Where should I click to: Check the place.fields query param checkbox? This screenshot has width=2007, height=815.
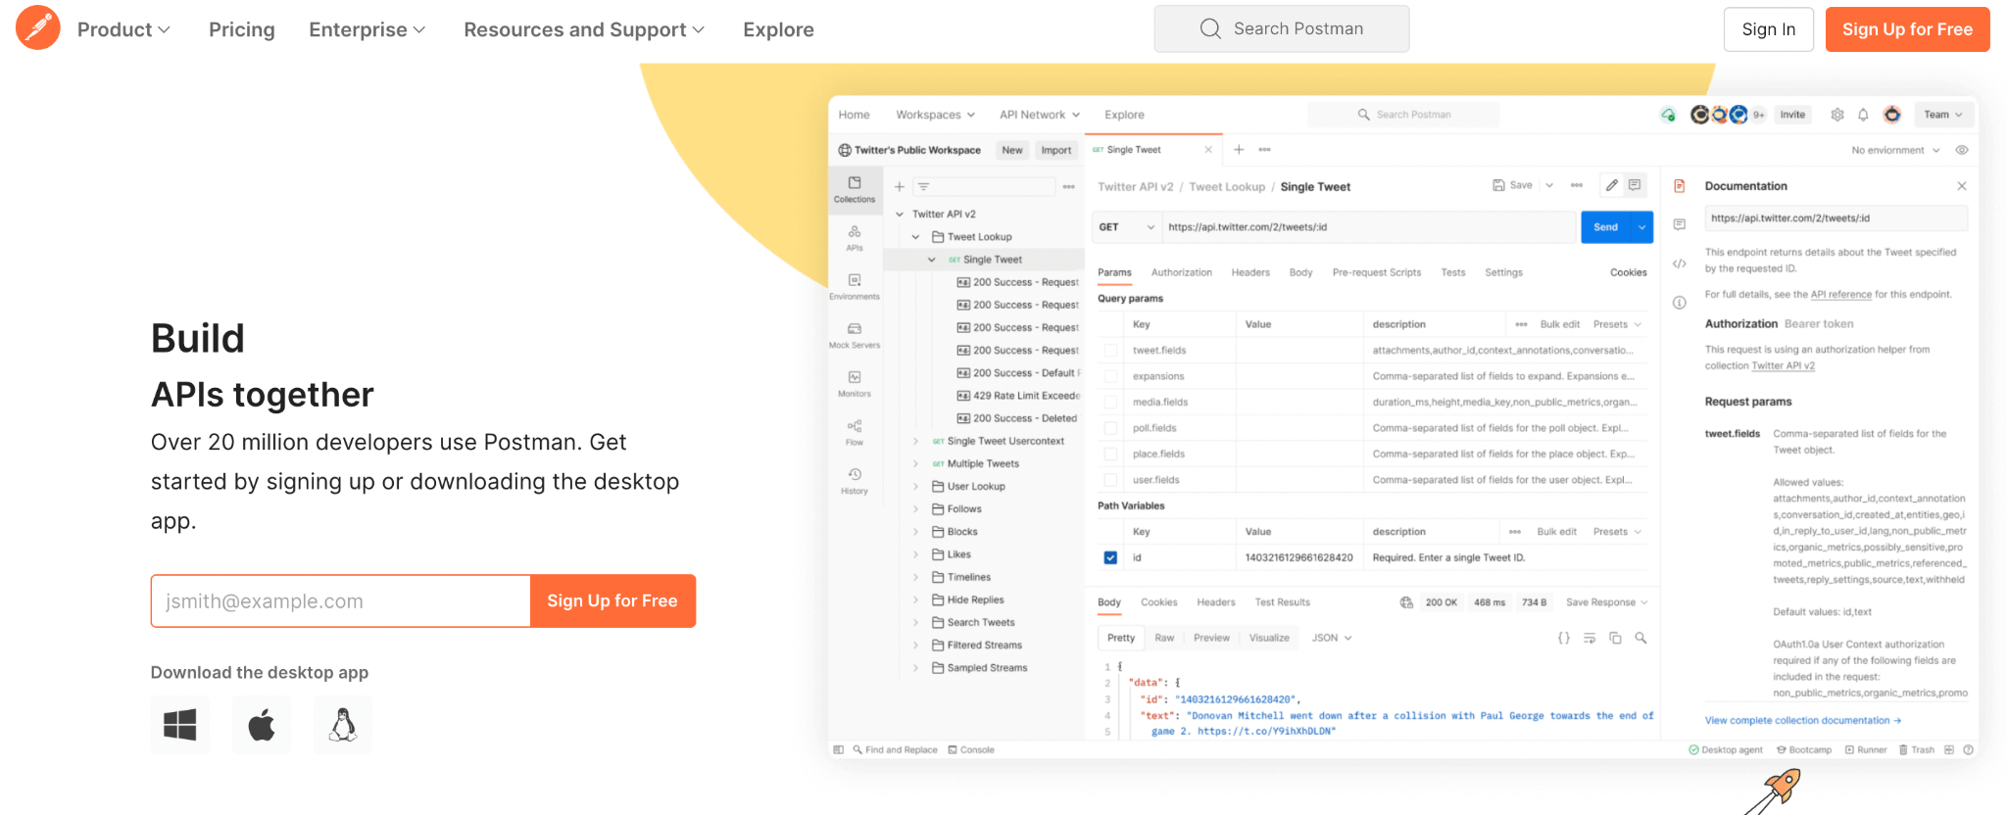click(1110, 455)
